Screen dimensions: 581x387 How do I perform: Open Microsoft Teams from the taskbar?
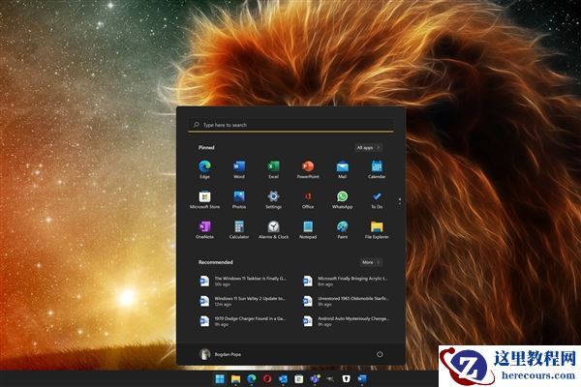click(315, 378)
